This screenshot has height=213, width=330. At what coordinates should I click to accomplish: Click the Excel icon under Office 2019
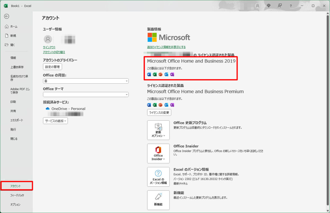click(x=155, y=74)
